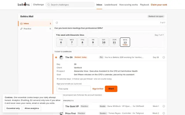Open the Playbook tab

tap(145, 5)
